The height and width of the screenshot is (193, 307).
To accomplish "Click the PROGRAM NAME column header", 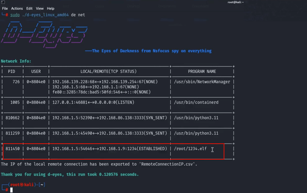I will pos(202,72).
